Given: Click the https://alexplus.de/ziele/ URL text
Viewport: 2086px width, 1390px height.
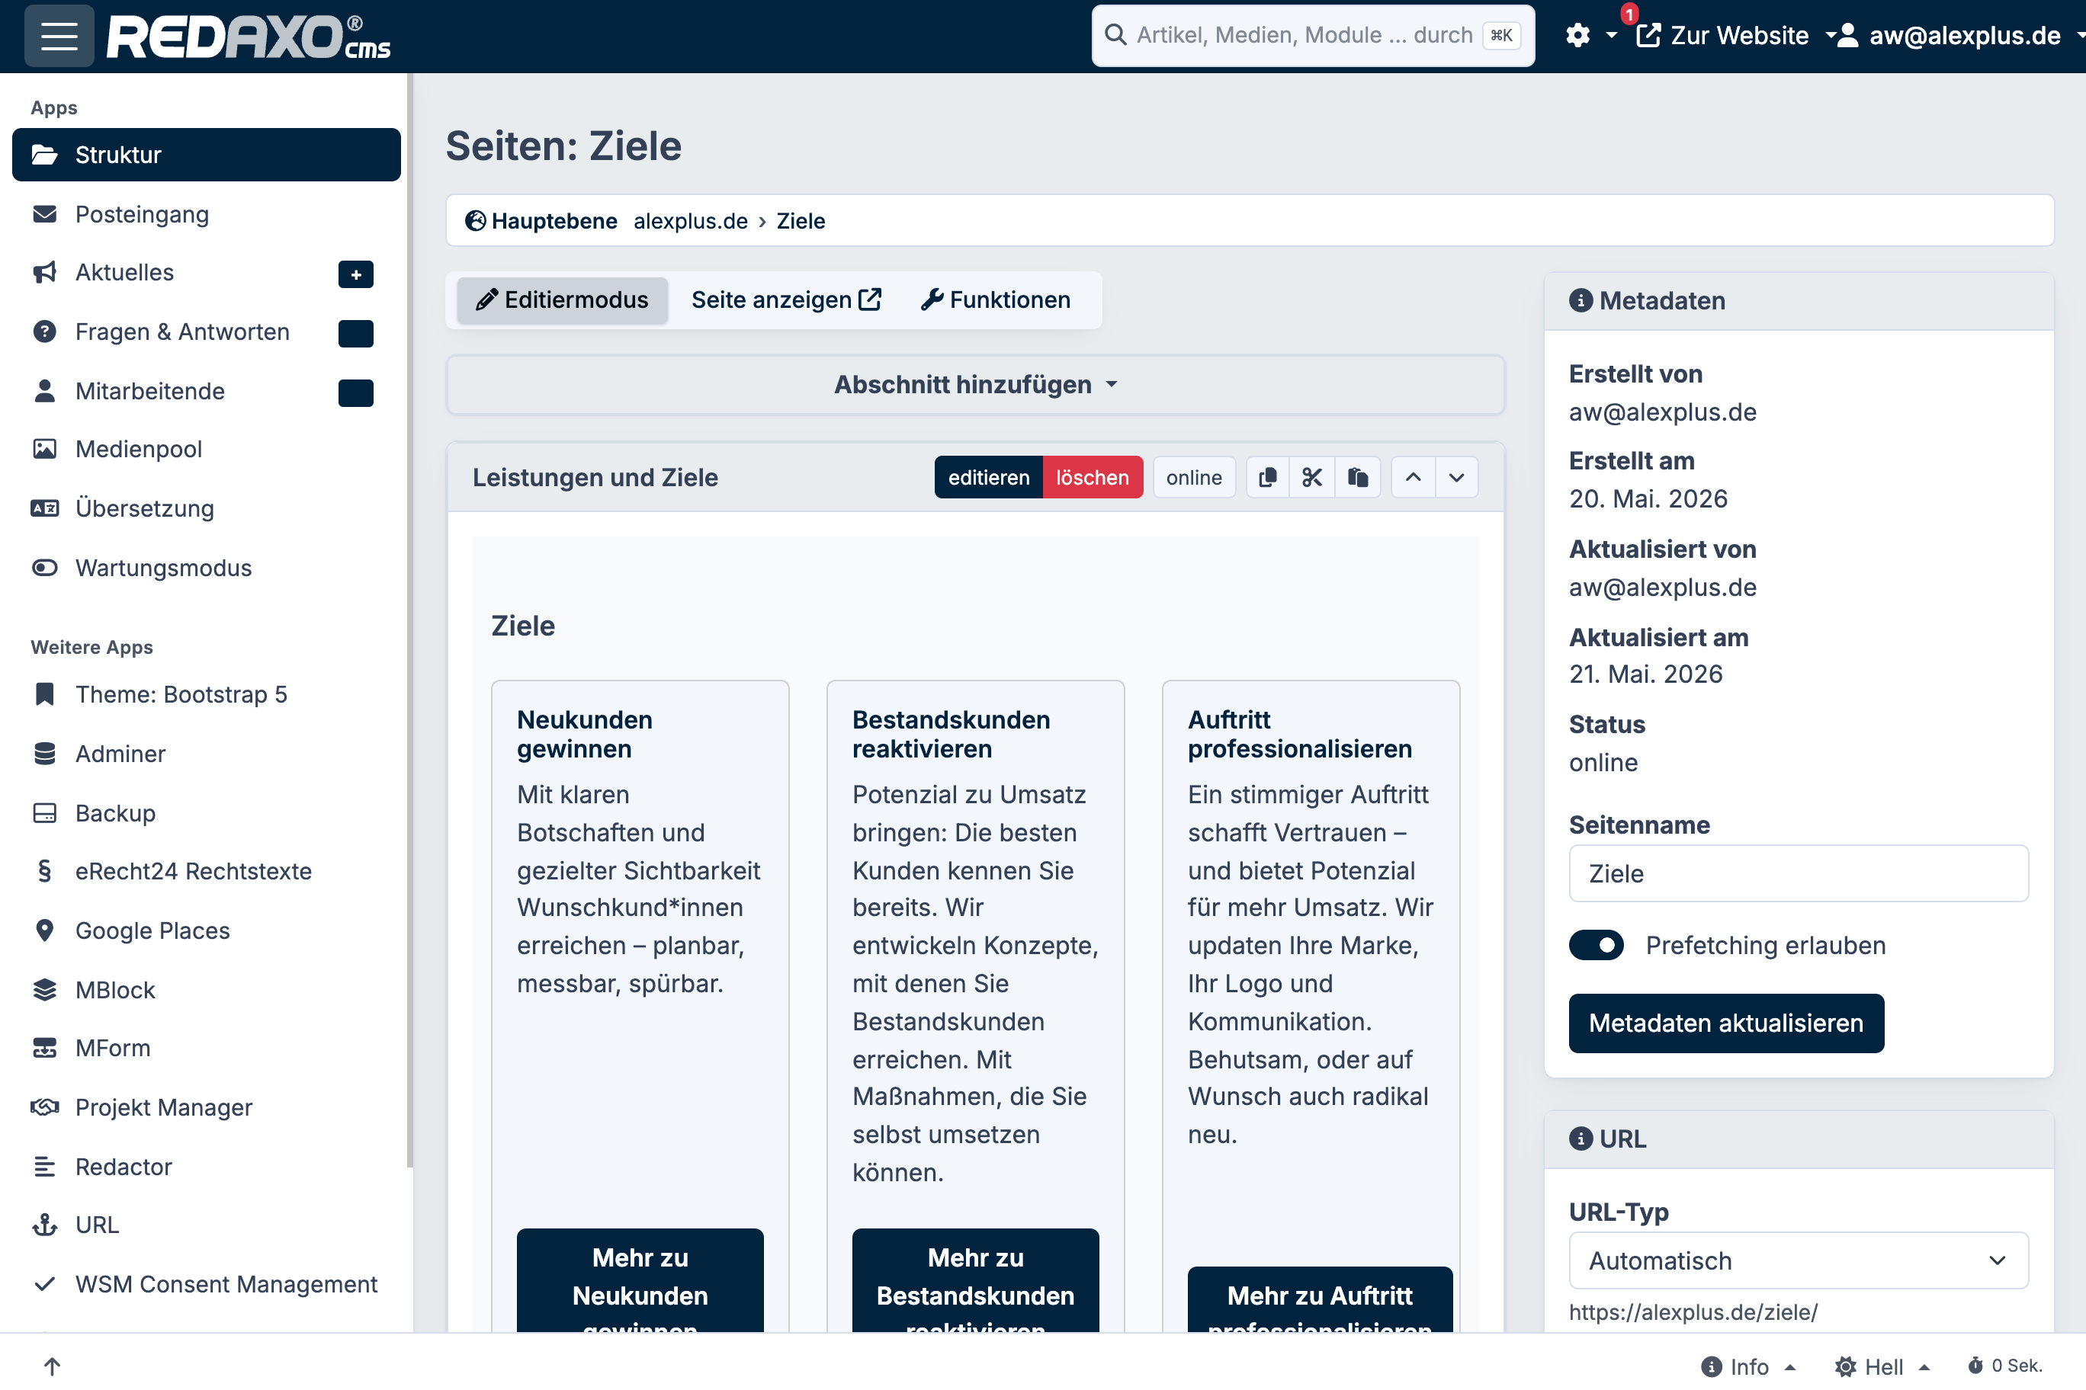Looking at the screenshot, I should 1693,1312.
